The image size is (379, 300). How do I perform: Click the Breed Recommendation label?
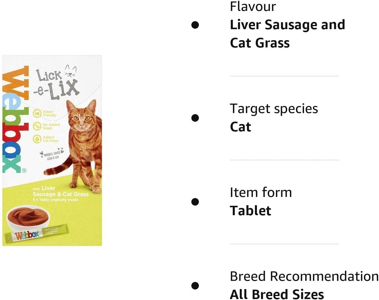pyautogui.click(x=304, y=276)
